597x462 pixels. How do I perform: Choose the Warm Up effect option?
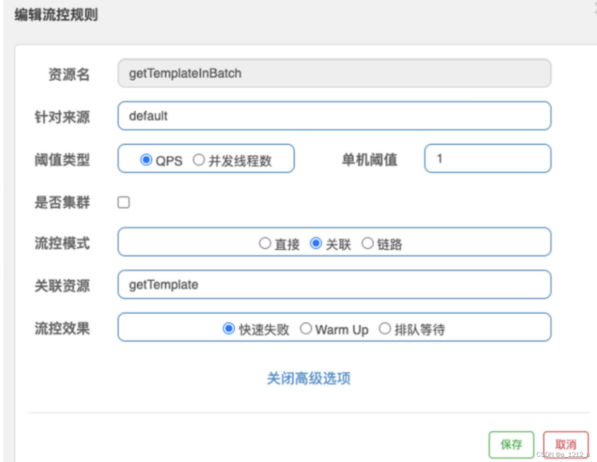[306, 329]
